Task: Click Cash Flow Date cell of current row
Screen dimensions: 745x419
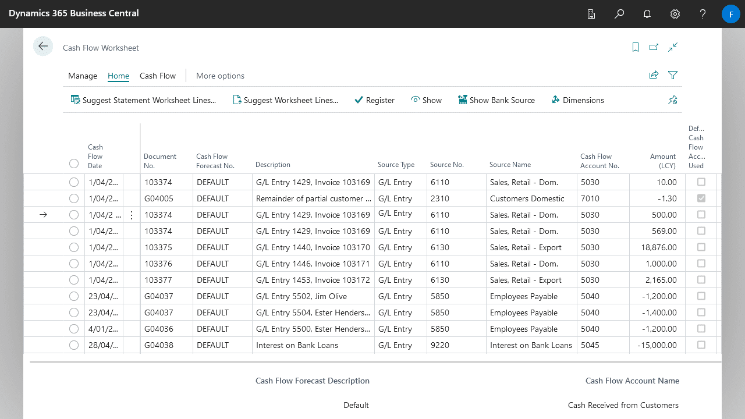Action: [105, 215]
